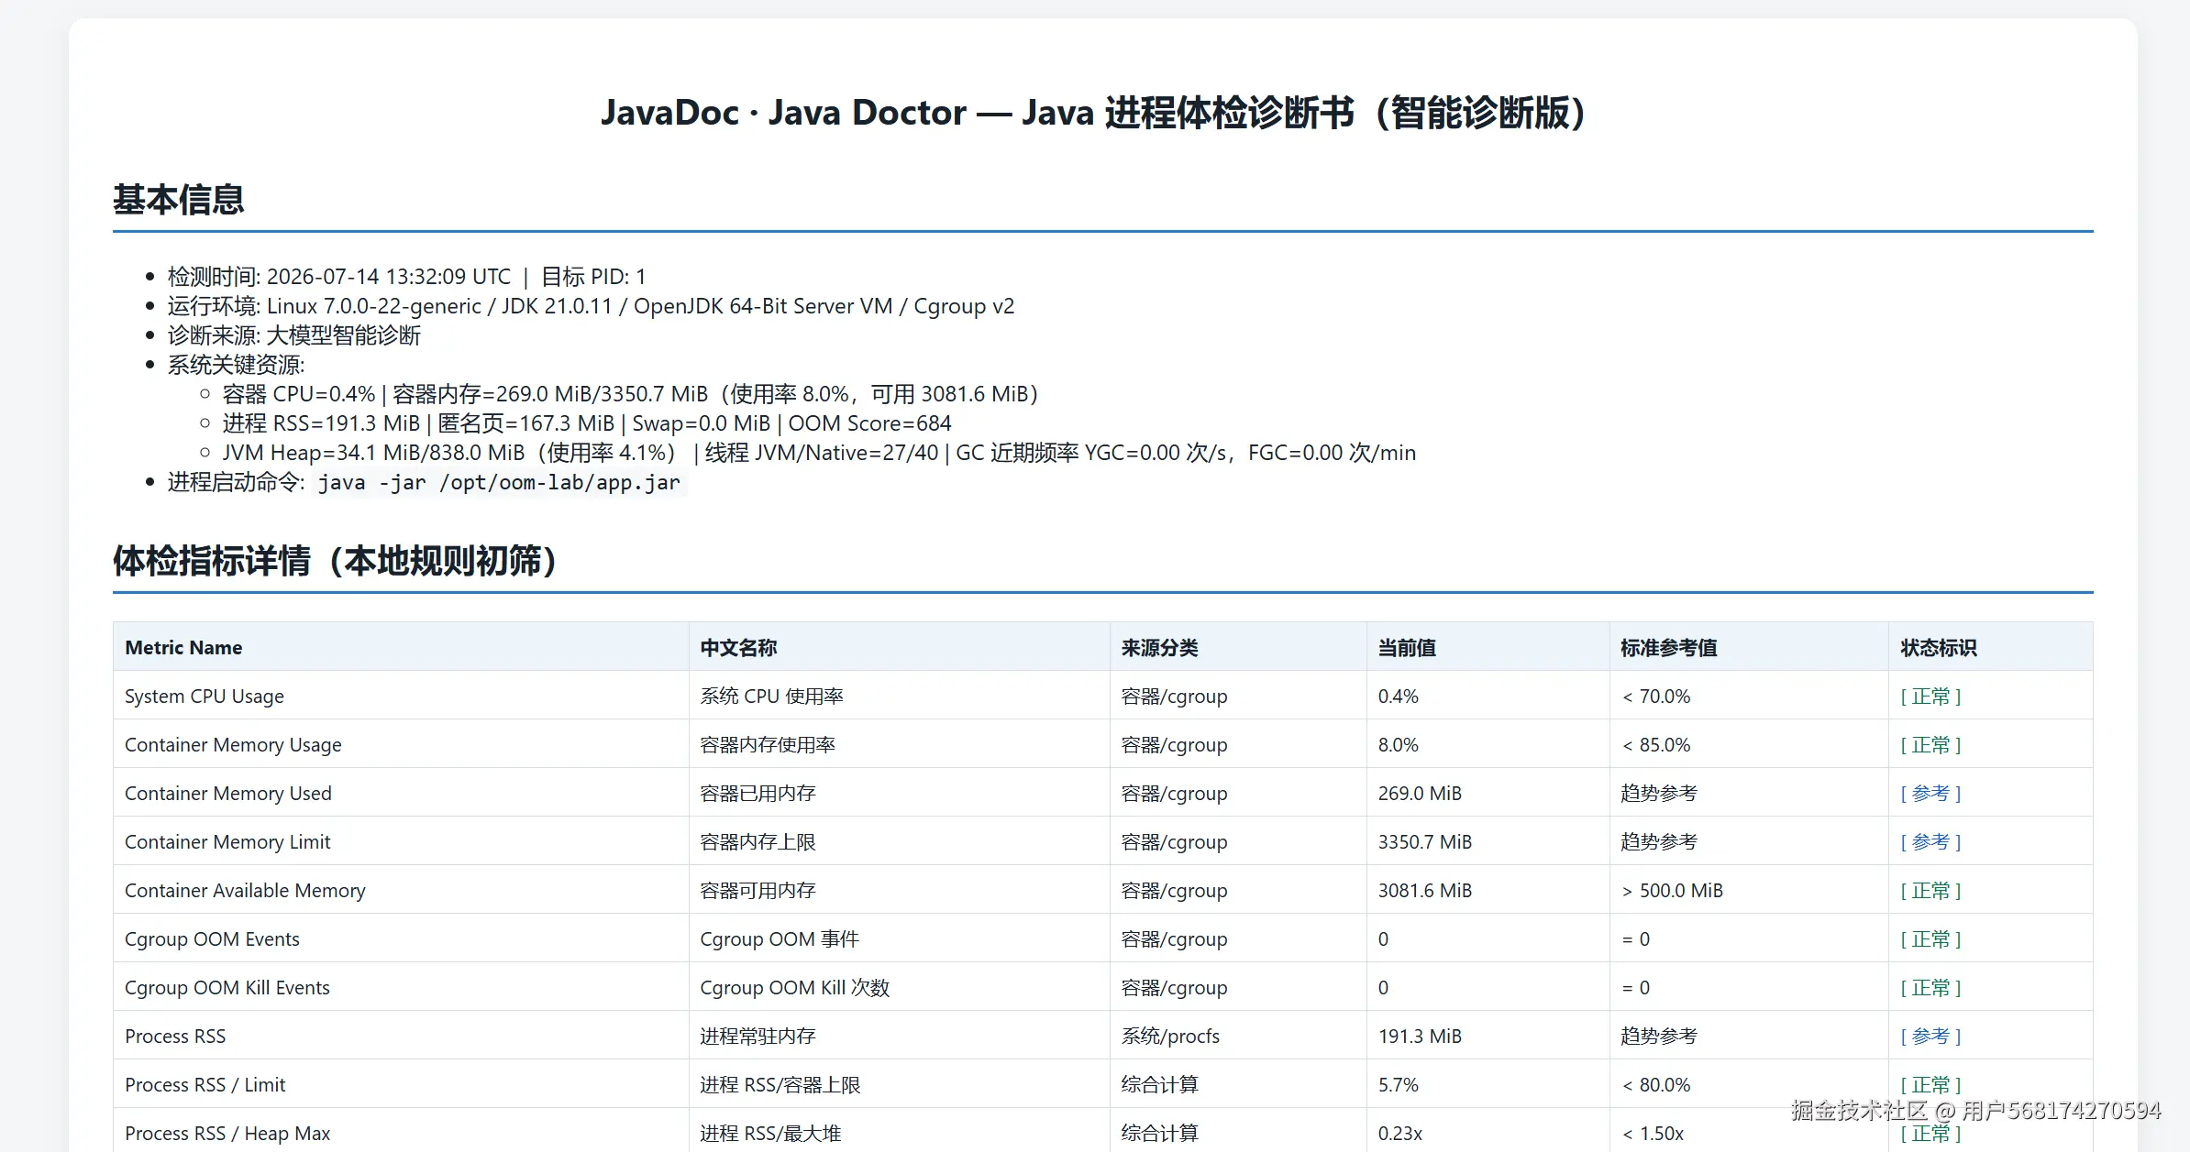Click the 系统关键资源 bullet label
This screenshot has width=2190, height=1152.
coord(236,364)
